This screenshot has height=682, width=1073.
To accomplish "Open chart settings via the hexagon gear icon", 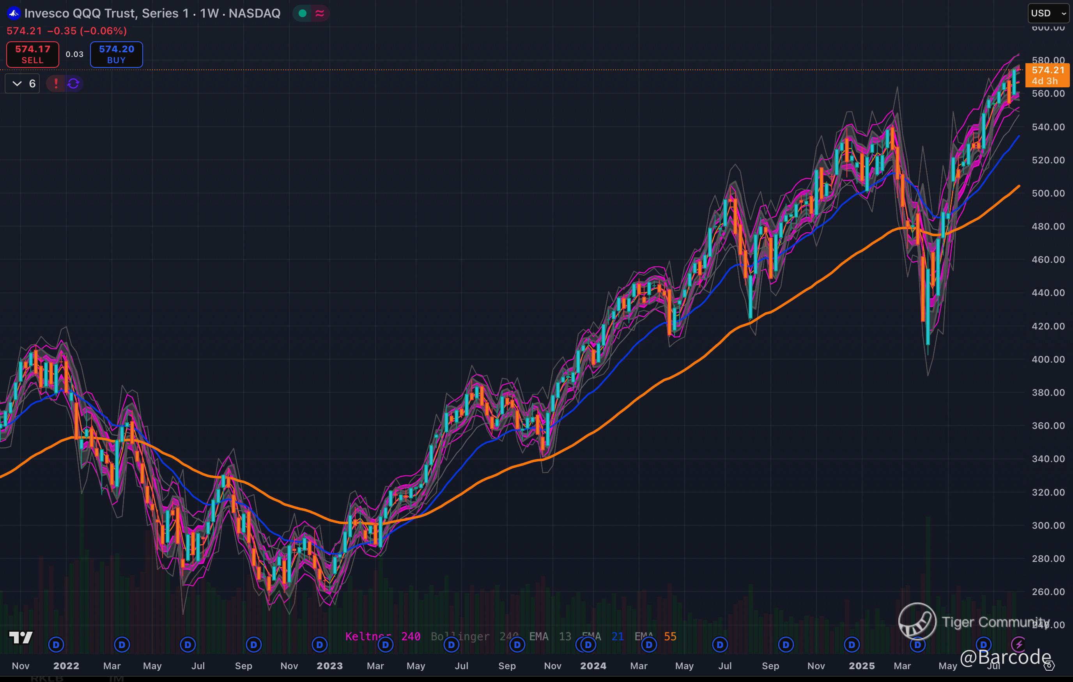I will [1049, 666].
